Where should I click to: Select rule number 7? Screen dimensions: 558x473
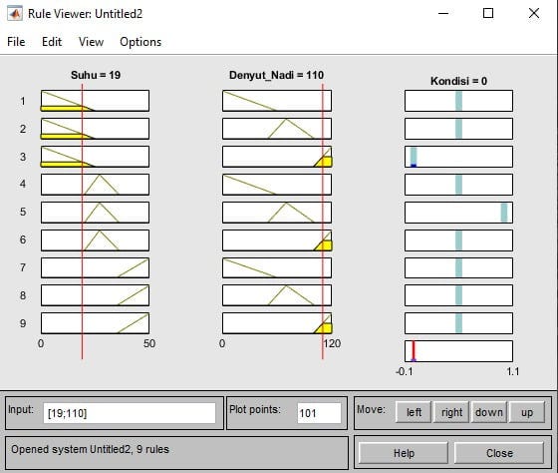click(x=23, y=267)
